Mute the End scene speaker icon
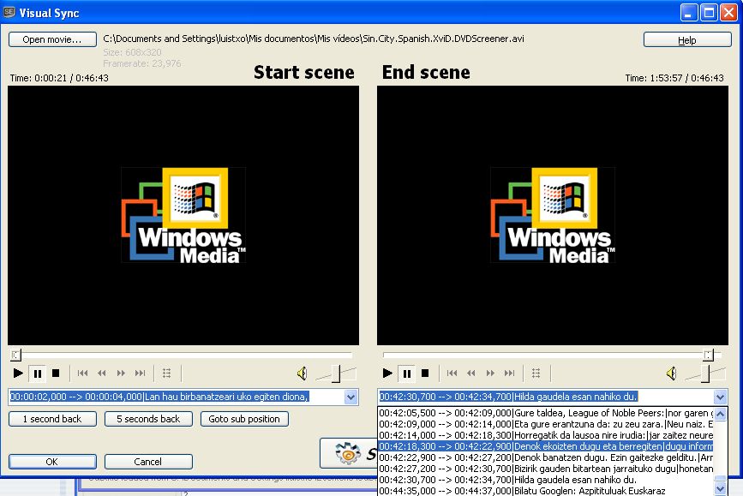 click(672, 373)
